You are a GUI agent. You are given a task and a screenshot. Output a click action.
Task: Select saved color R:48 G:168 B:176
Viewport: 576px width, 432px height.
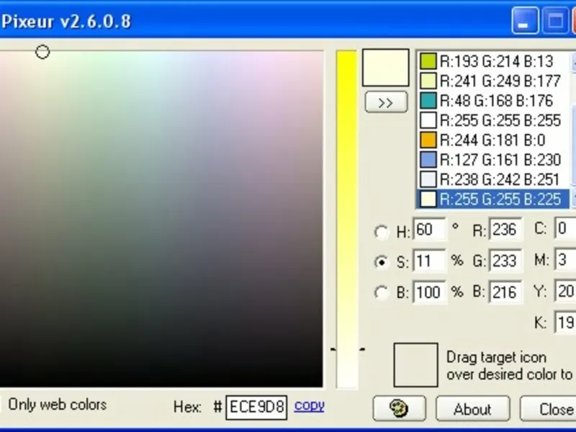coord(494,101)
